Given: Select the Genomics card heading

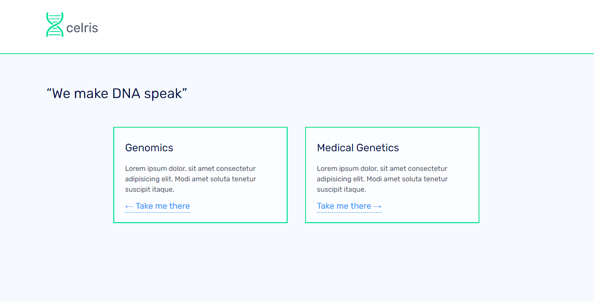Looking at the screenshot, I should click(149, 148).
